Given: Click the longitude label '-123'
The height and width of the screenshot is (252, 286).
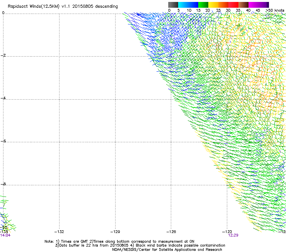Looking at the screenshot, I should 227,232.
